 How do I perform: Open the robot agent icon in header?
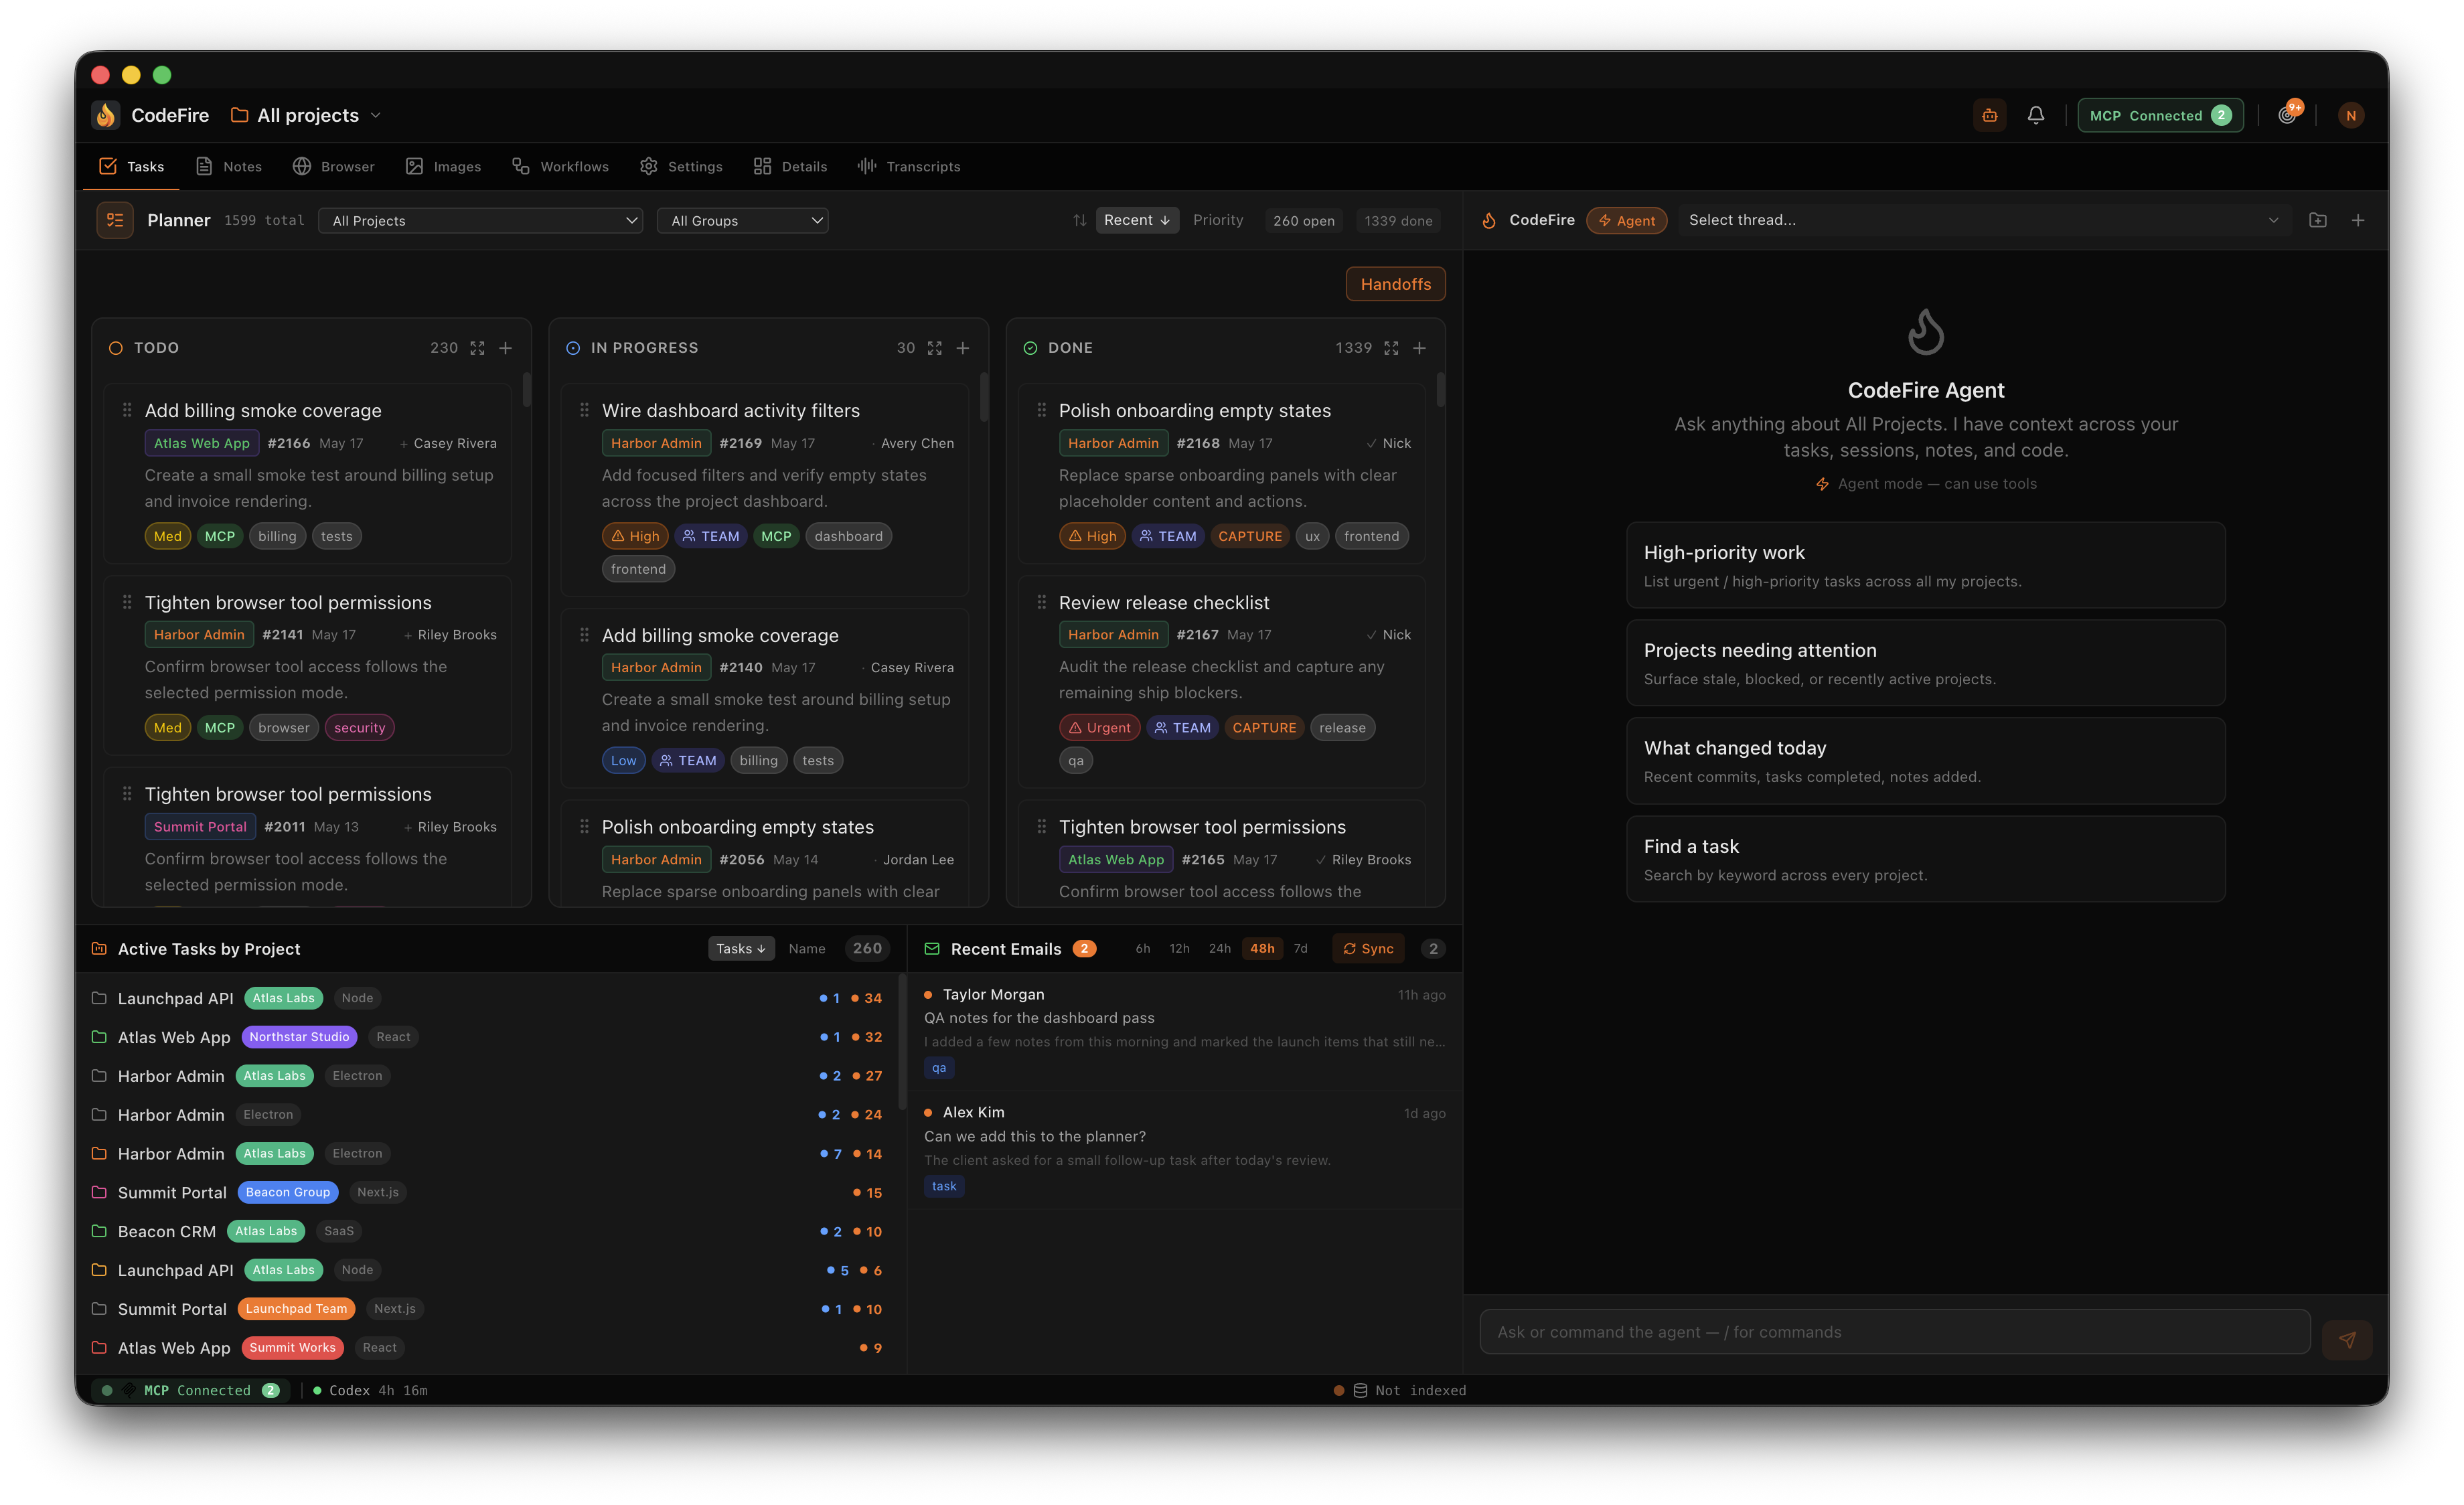point(1989,115)
